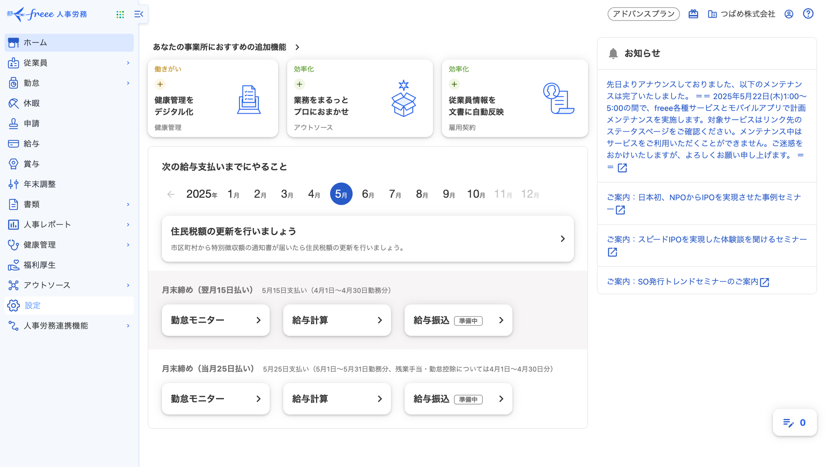Viewport: 826px width, 467px height.
Task: Expand the 人事レポート sidebar submenu
Action: coord(128,224)
